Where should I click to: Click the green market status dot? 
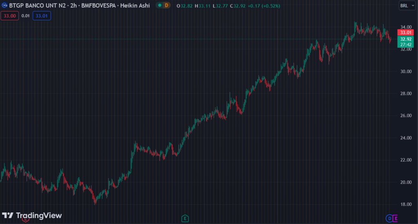coord(160,5)
